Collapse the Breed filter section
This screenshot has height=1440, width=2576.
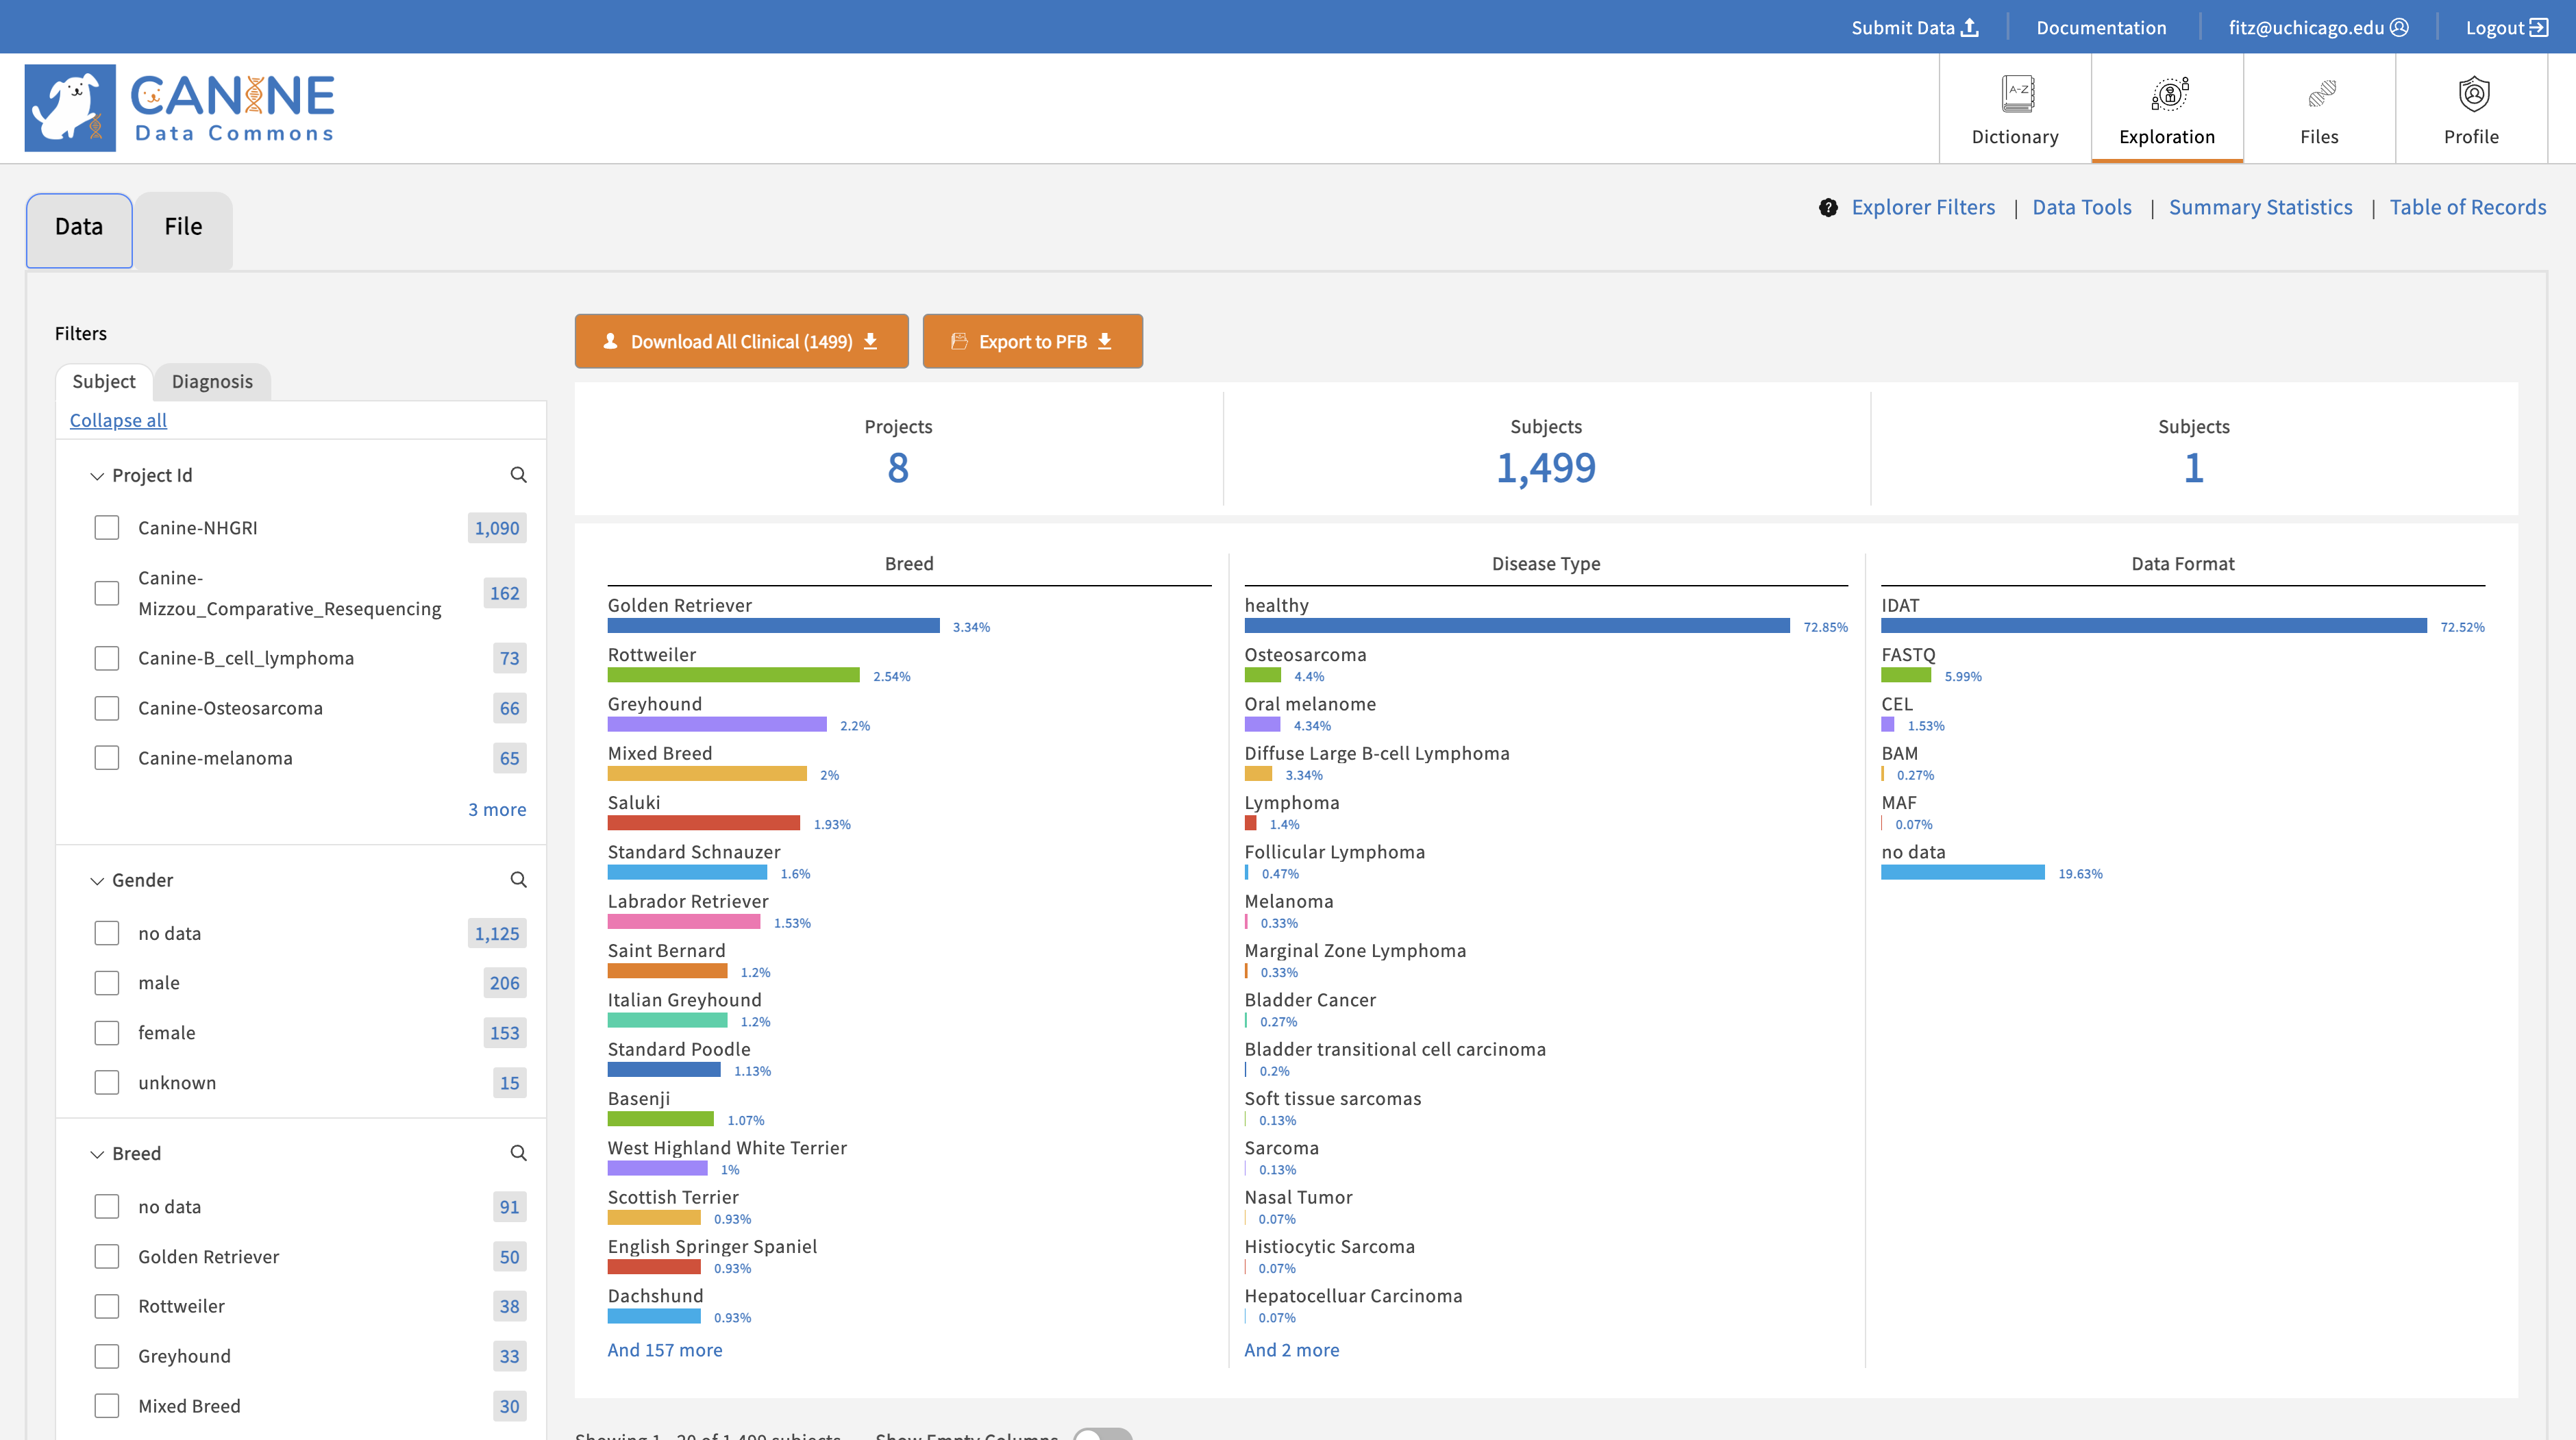tap(97, 1154)
